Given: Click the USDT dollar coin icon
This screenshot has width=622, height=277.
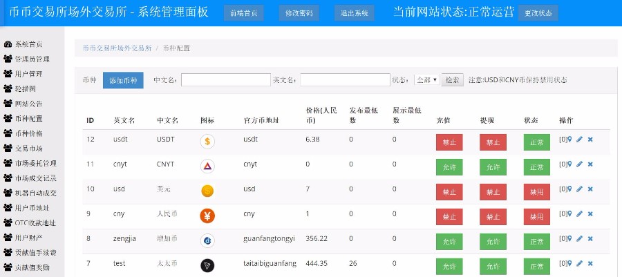Looking at the screenshot, I should [207, 142].
